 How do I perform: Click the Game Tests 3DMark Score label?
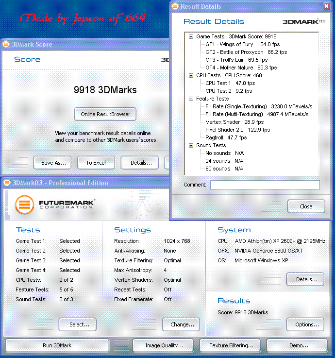click(236, 37)
